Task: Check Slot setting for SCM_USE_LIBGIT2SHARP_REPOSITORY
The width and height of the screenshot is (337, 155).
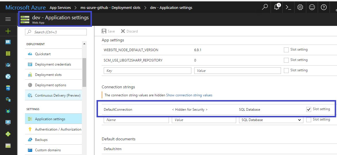Action: [286, 60]
